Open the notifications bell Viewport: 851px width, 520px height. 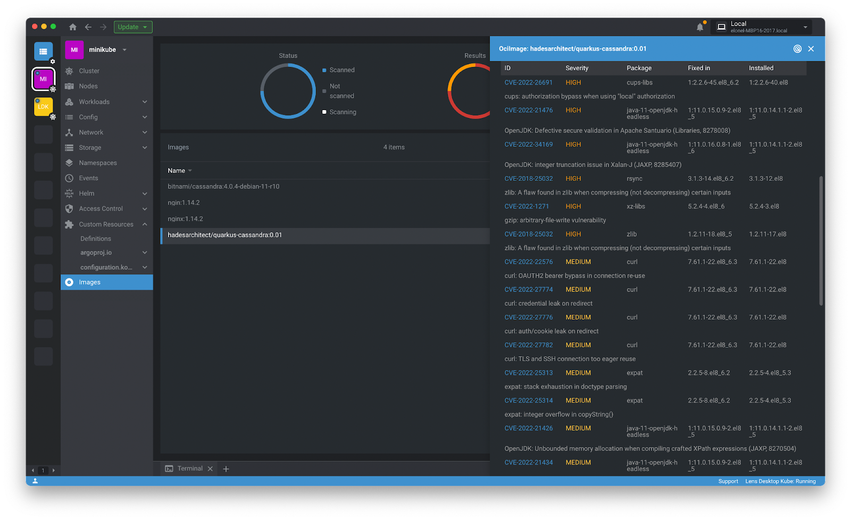[x=700, y=27]
